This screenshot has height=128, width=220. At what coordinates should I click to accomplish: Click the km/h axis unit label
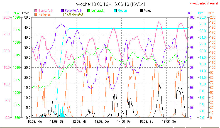26,13
